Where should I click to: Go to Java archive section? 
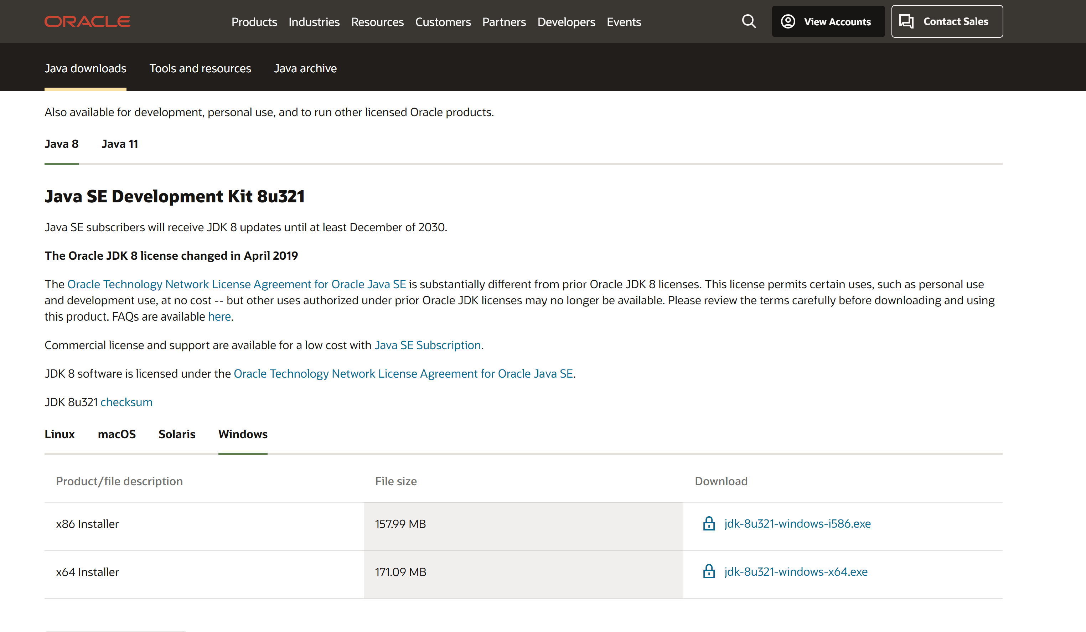coord(305,68)
